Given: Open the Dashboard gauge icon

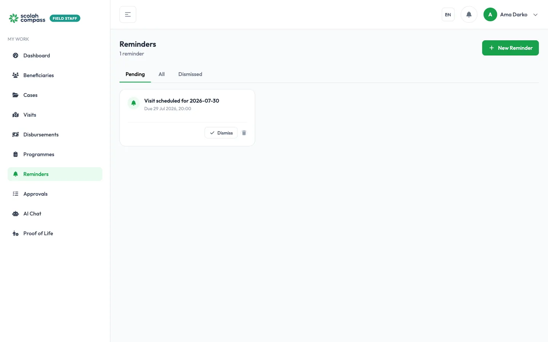Looking at the screenshot, I should (16, 55).
